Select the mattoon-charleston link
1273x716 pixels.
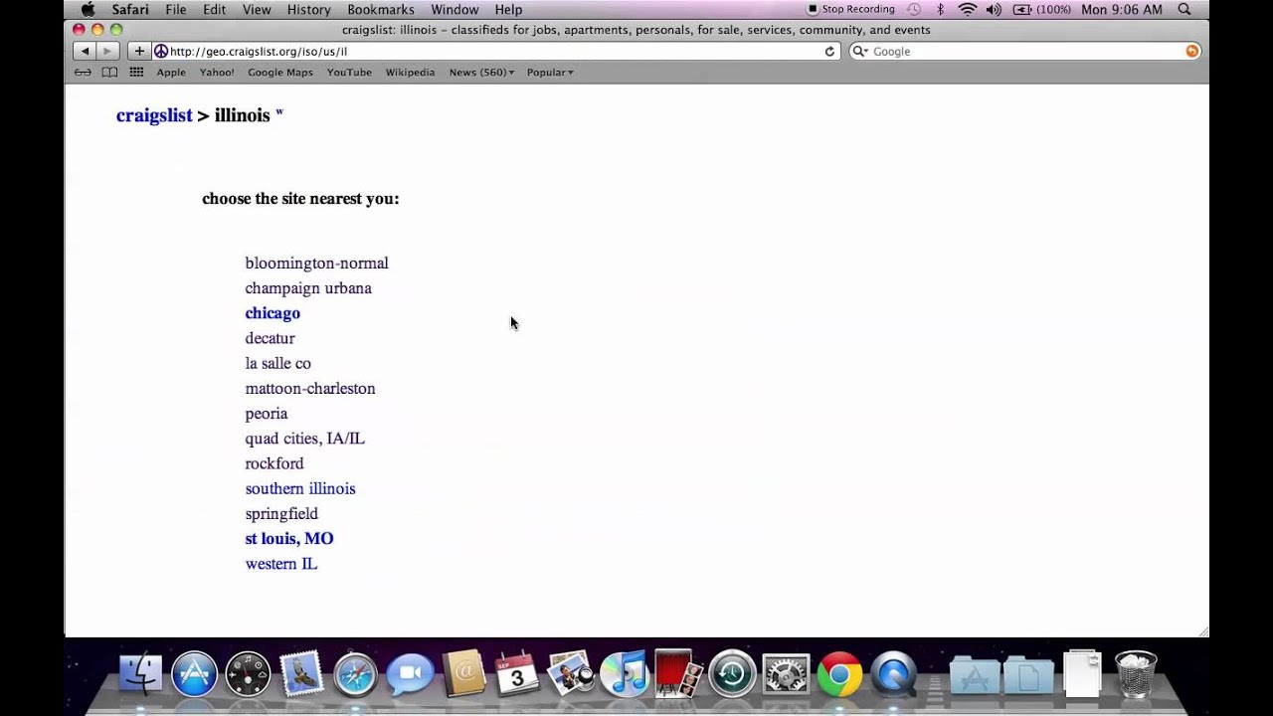tap(310, 389)
